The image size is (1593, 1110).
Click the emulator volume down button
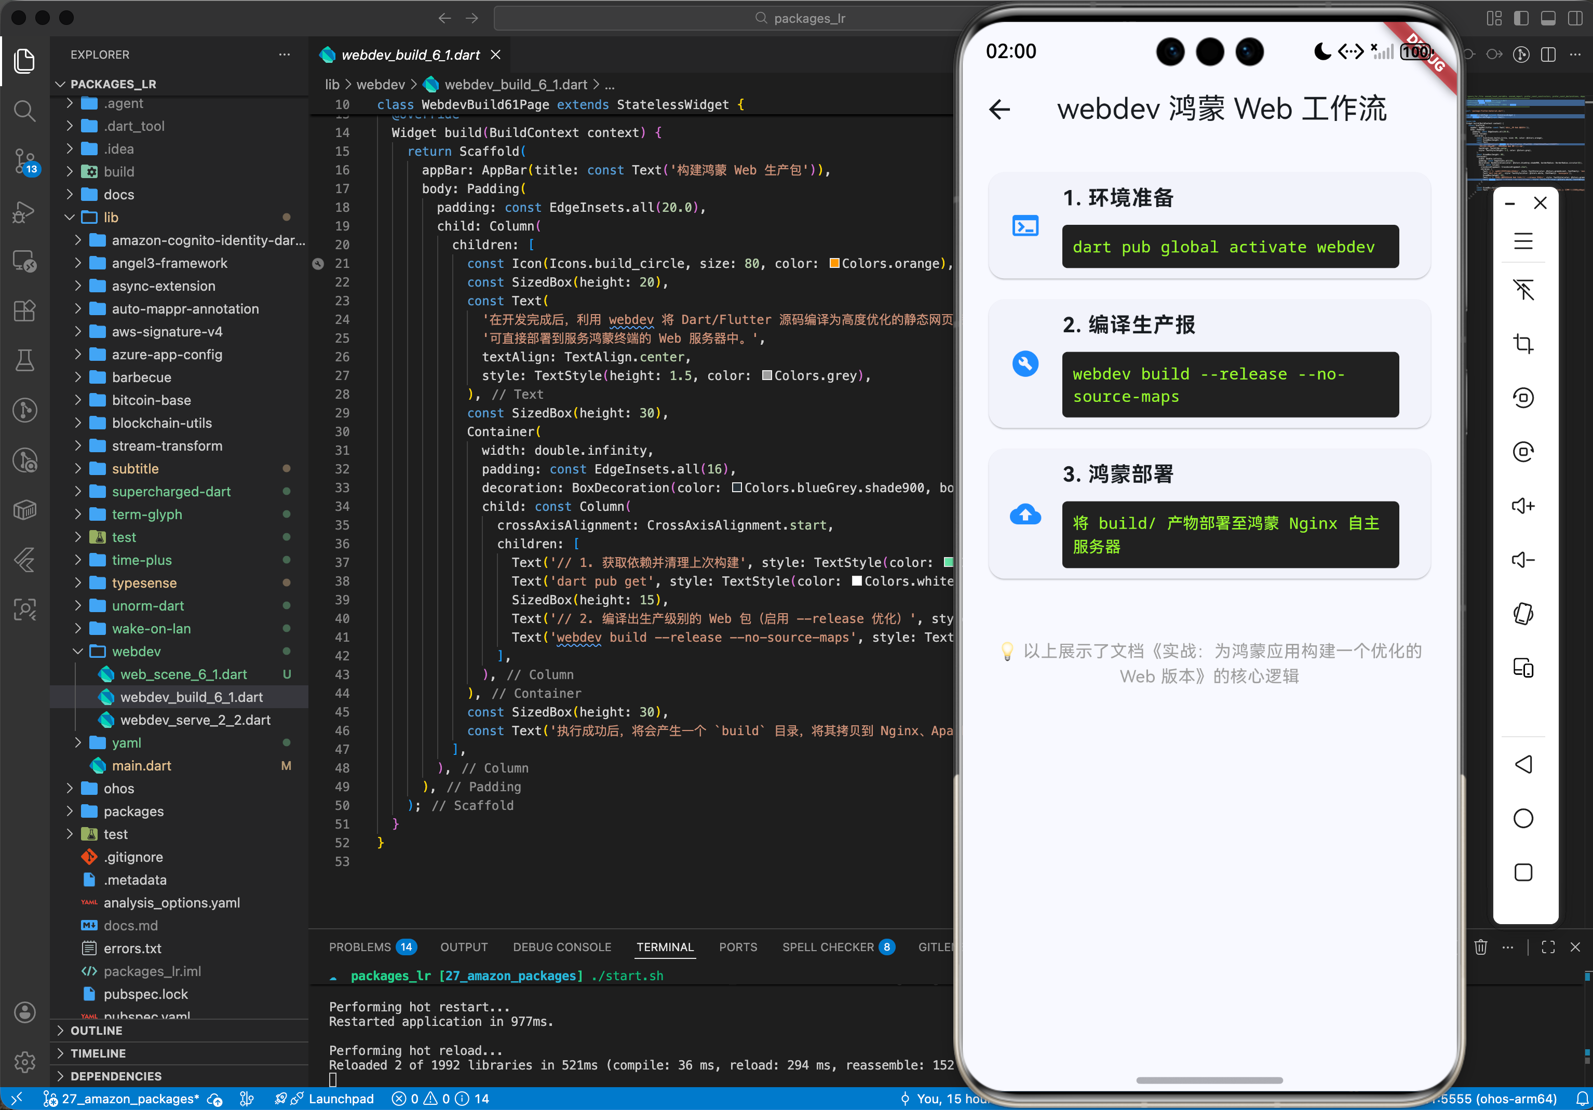tap(1523, 560)
